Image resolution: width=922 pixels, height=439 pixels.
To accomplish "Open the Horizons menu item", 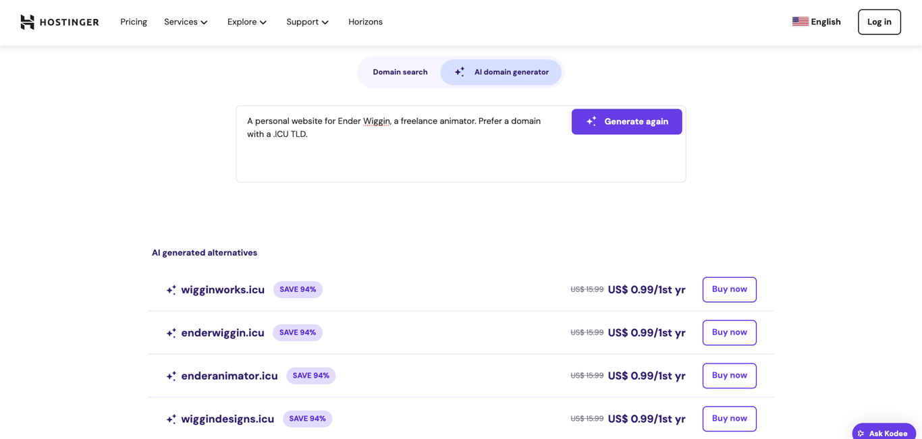I will [365, 22].
